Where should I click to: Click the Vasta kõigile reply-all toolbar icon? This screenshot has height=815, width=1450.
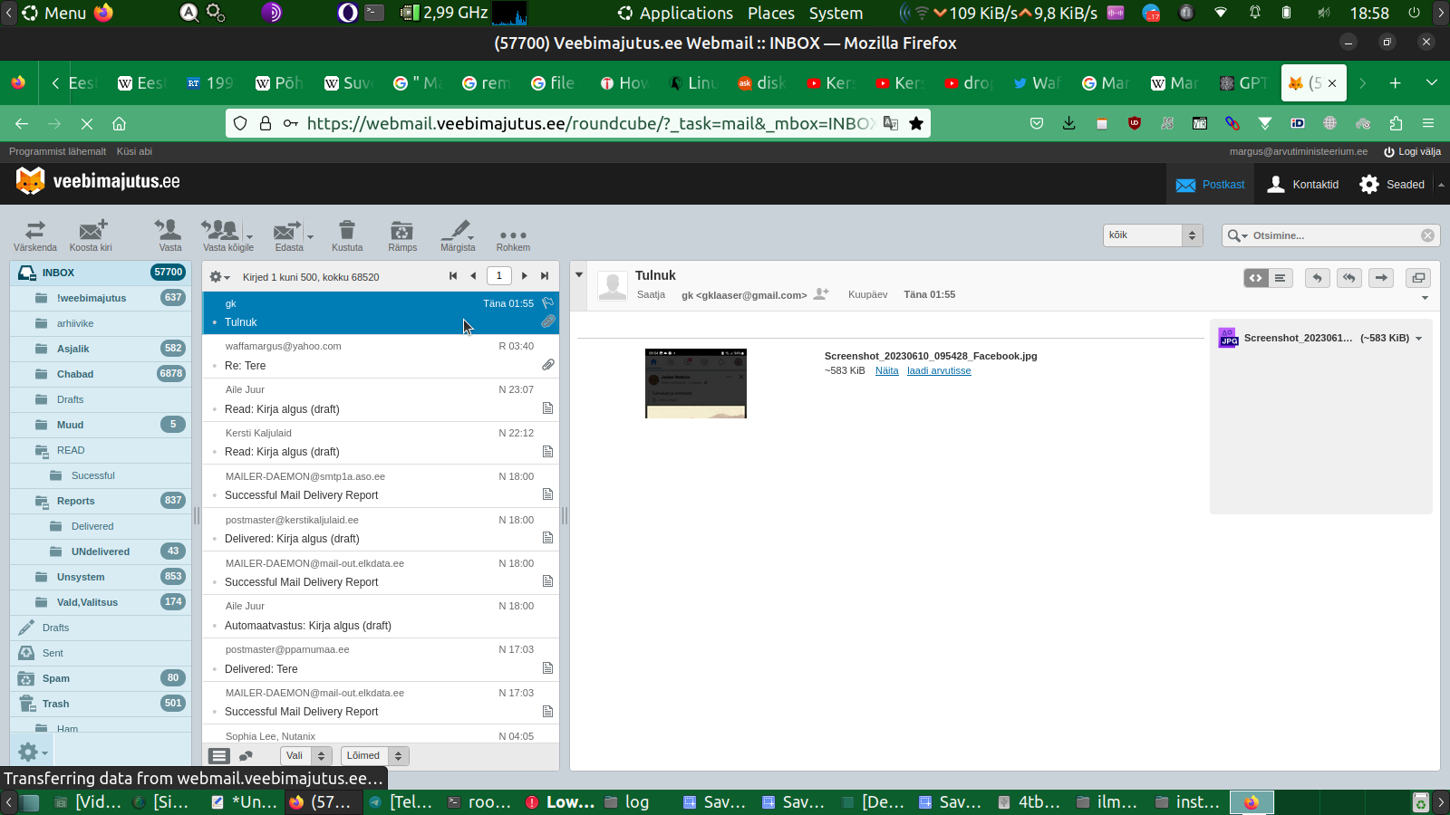[x=223, y=235]
